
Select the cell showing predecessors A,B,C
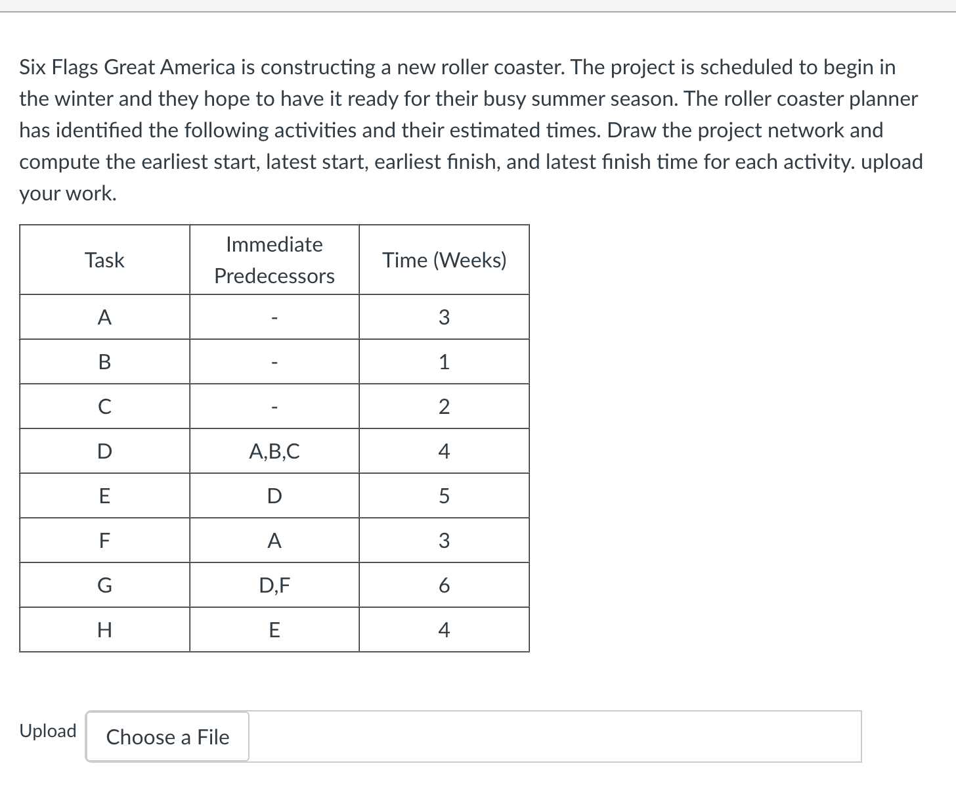[x=274, y=451]
